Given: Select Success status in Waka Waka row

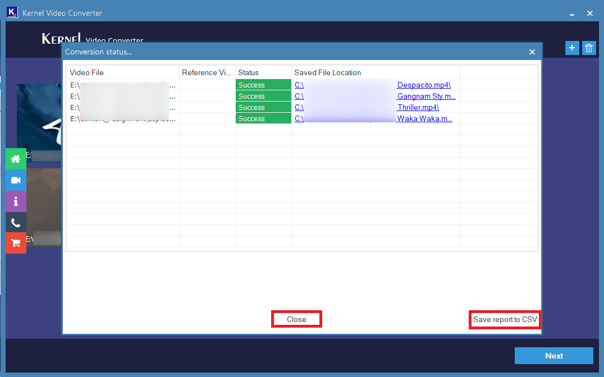Looking at the screenshot, I should point(263,118).
